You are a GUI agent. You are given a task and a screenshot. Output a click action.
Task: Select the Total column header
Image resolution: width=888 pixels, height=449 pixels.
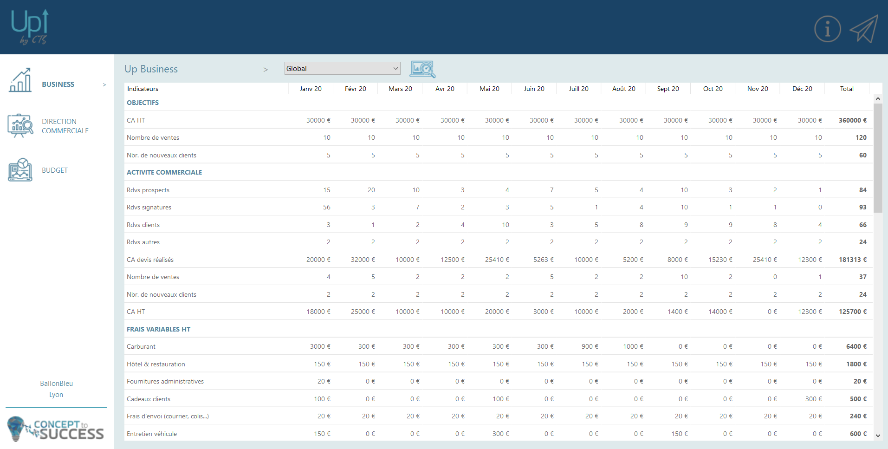click(847, 89)
